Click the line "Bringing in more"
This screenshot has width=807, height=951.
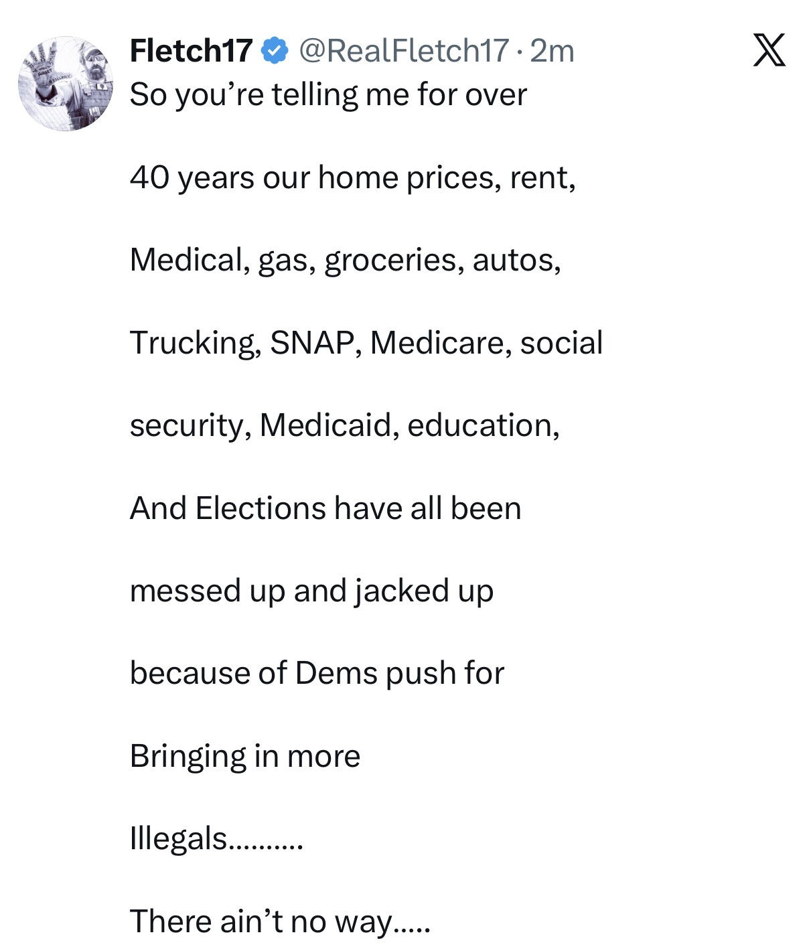coord(245,756)
